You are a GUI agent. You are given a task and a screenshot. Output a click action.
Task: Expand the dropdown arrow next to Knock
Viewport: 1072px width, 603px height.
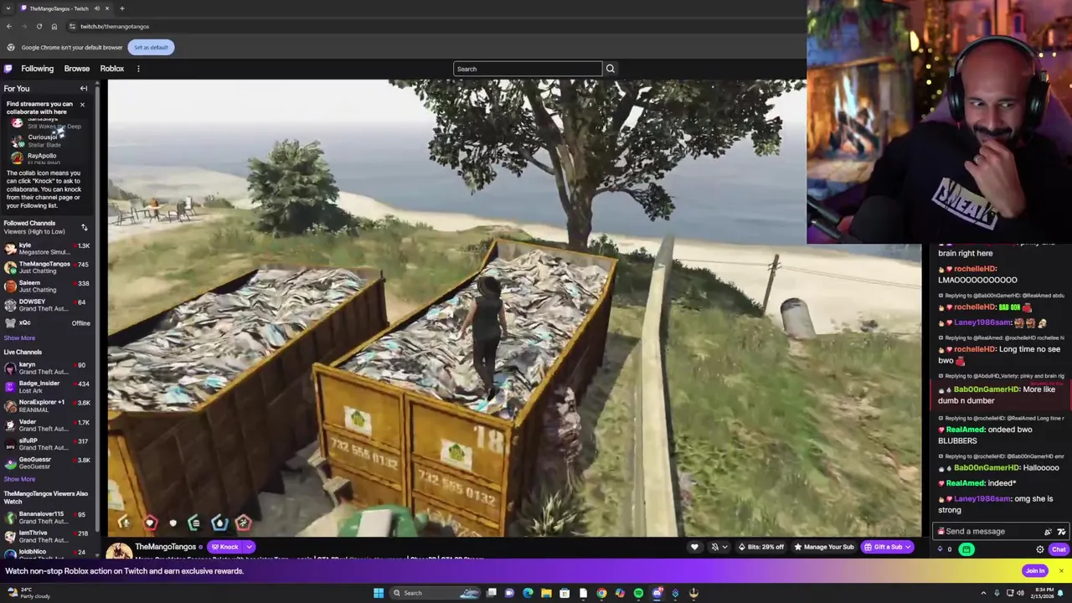tap(249, 547)
